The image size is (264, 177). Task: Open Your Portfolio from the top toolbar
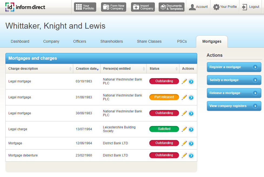pyautogui.click(x=85, y=7)
